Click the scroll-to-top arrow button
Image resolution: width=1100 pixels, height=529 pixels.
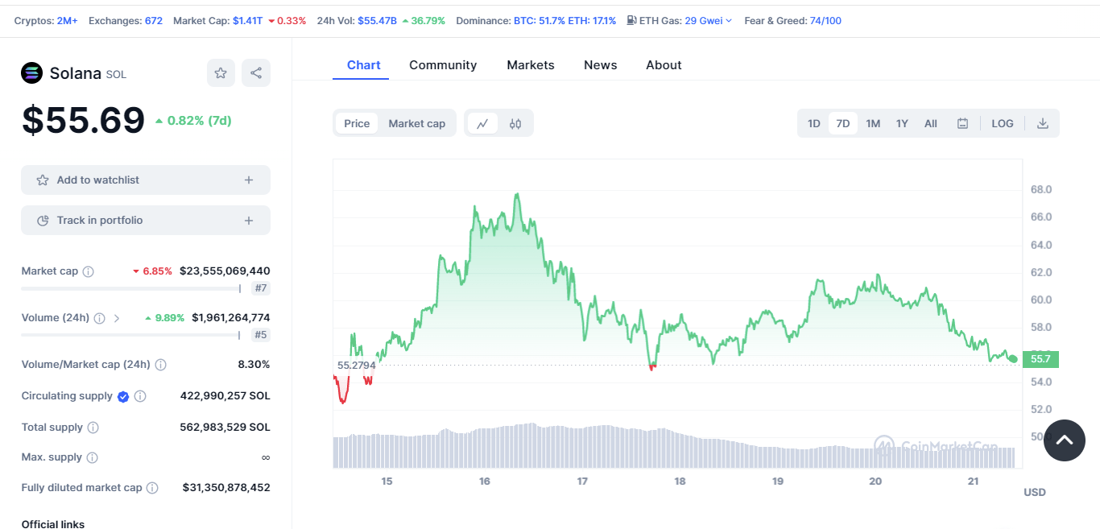(x=1065, y=440)
